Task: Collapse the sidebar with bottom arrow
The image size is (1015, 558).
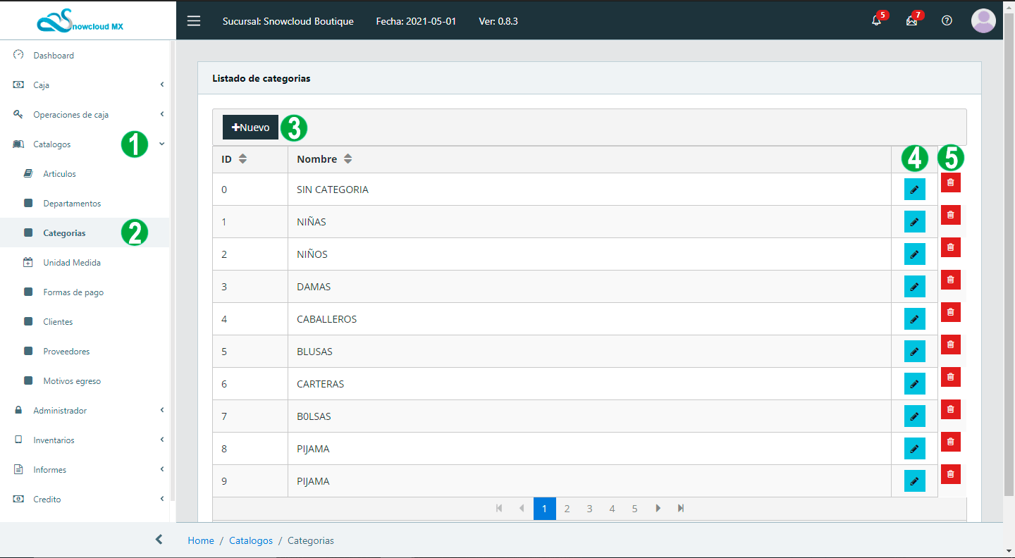Action: (159, 540)
